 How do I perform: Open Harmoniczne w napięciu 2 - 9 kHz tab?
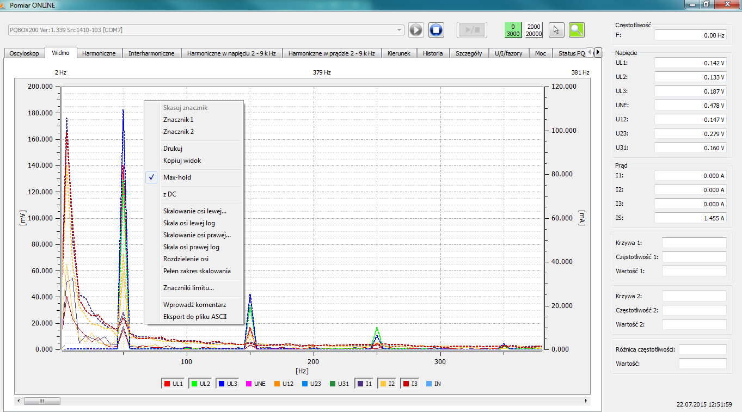click(231, 53)
